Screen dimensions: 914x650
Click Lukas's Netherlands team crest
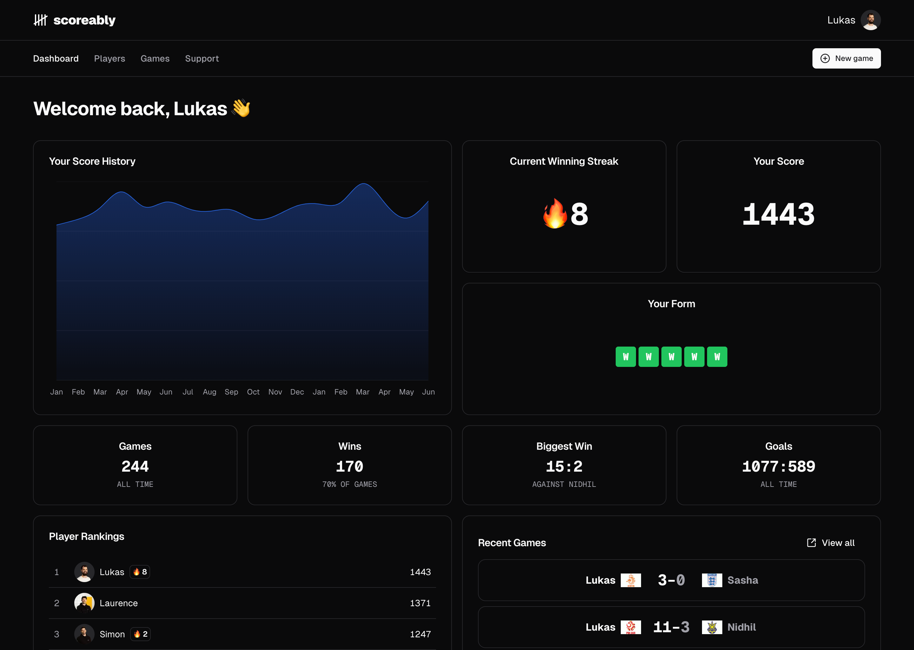point(631,580)
